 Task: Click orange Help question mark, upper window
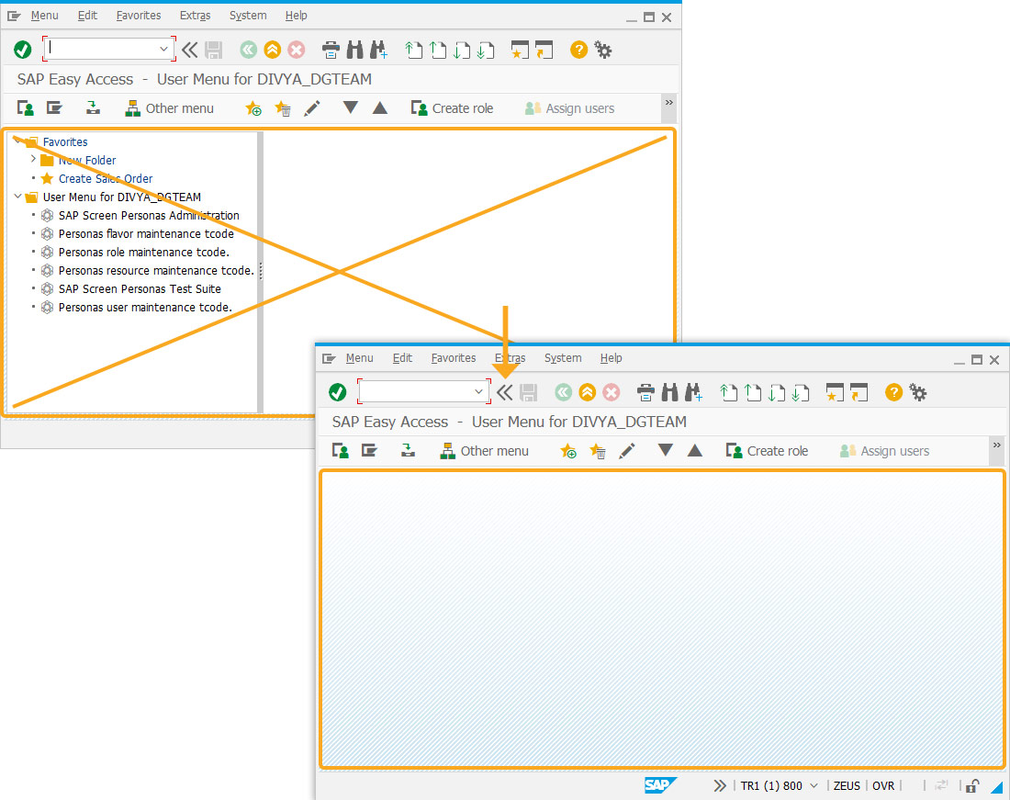(578, 50)
